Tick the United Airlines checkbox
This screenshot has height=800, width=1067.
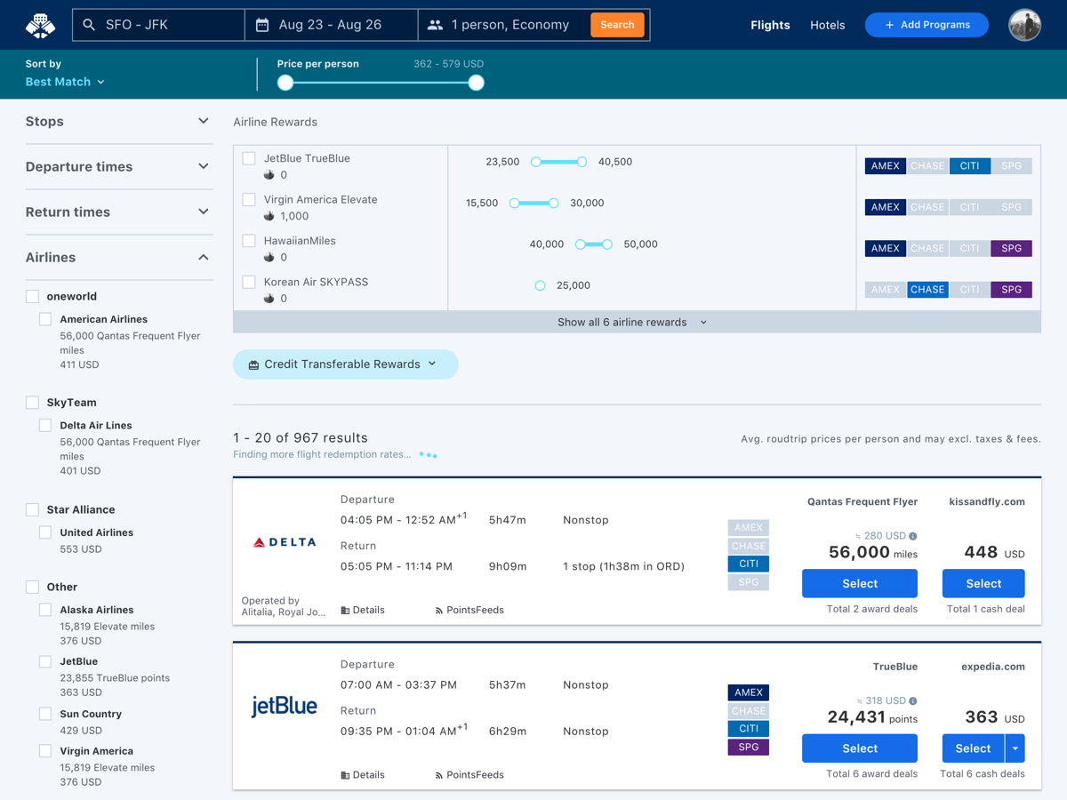pyautogui.click(x=45, y=532)
